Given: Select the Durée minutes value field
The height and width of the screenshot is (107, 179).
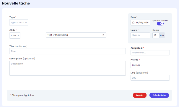Looking at the screenshot, I should click(156, 35).
